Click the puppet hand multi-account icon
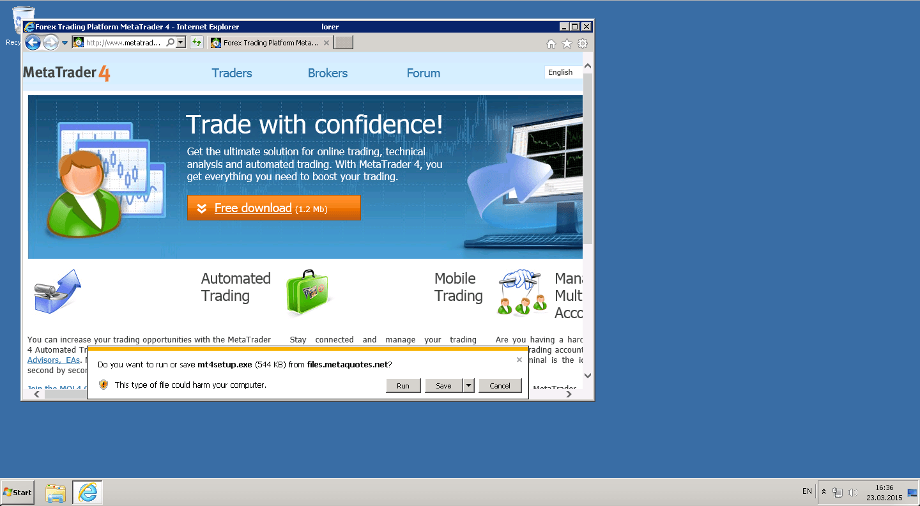Image resolution: width=920 pixels, height=506 pixels. click(x=522, y=293)
